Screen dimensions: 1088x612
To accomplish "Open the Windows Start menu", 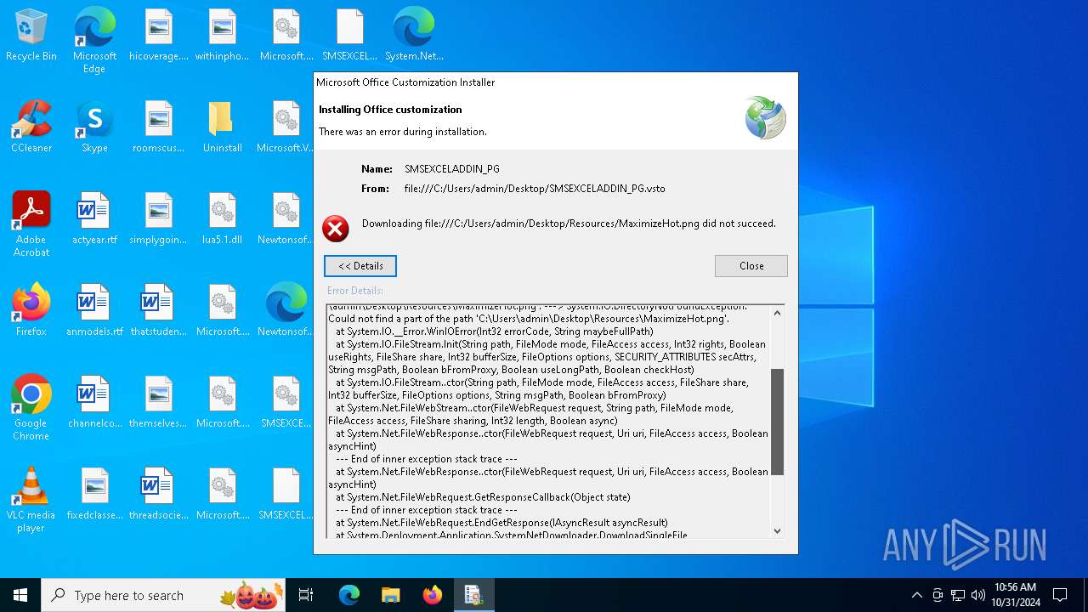I will (20, 595).
